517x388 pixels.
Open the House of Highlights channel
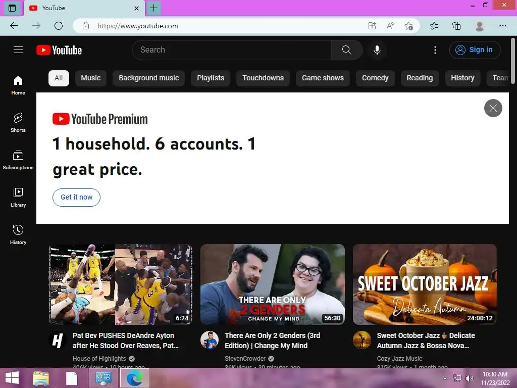[x=99, y=359]
